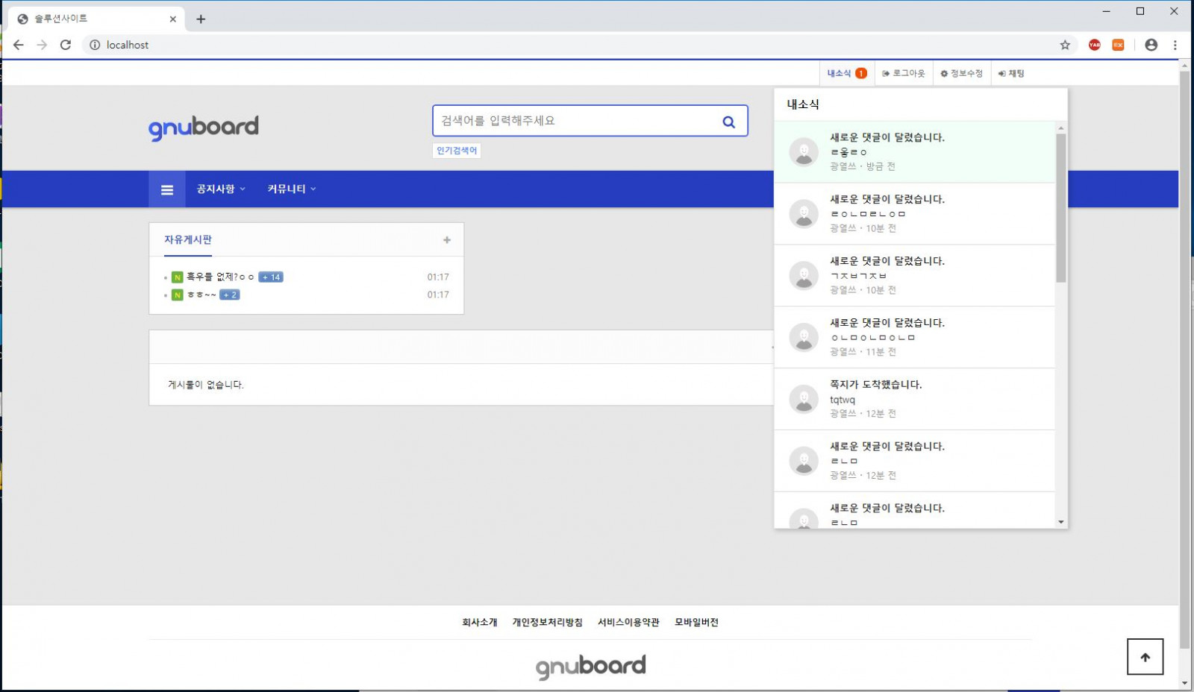Click the N new icon beside 혹우를 없제
Viewport: 1194px width, 692px height.
[x=178, y=277]
